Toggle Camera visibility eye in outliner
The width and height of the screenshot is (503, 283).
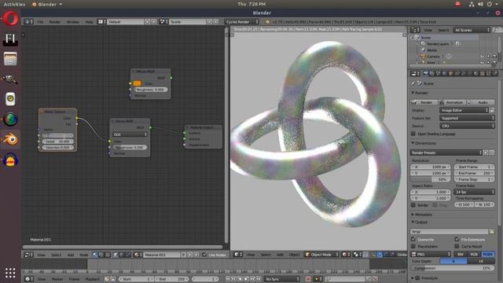[x=482, y=57]
